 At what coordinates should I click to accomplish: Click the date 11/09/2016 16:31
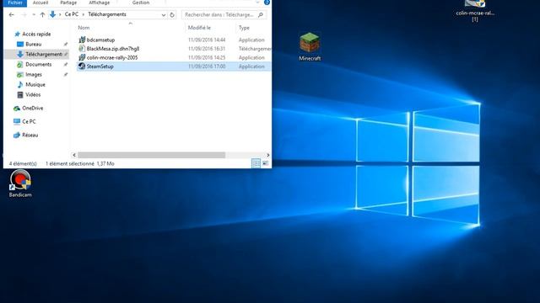pyautogui.click(x=207, y=49)
